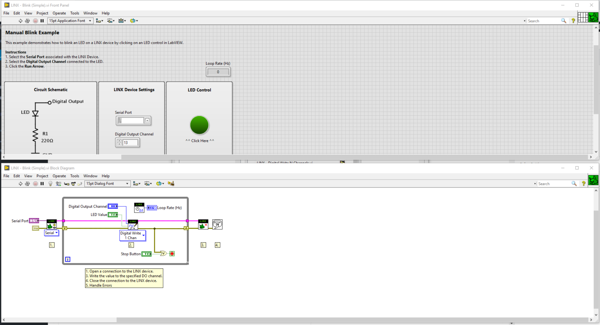600x325 pixels.
Task: Click the LINX Open node on diagram
Action: click(x=52, y=224)
